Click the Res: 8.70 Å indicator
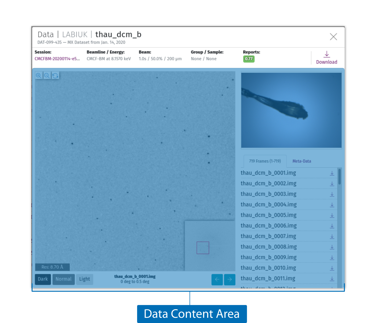The width and height of the screenshot is (376, 323). tap(52, 267)
